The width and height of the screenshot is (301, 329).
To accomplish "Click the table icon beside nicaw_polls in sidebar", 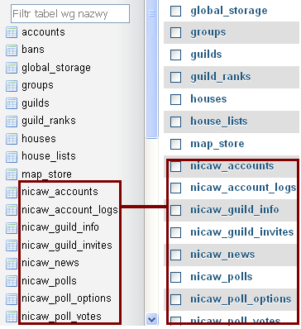I will coord(12,281).
